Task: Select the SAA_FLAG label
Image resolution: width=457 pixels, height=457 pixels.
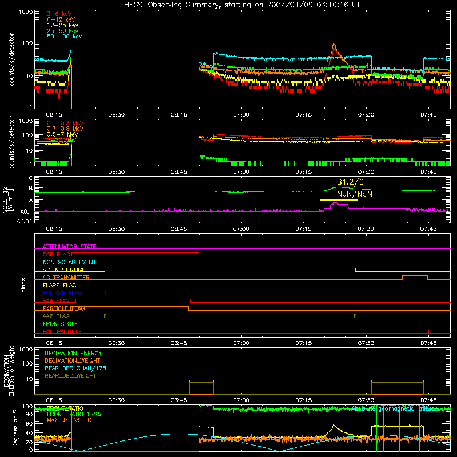Action: click(x=56, y=300)
